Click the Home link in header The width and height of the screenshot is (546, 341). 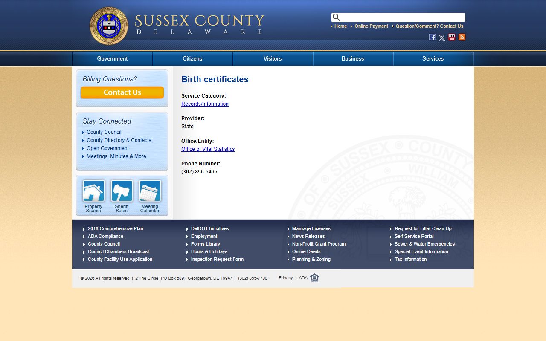[x=340, y=26]
